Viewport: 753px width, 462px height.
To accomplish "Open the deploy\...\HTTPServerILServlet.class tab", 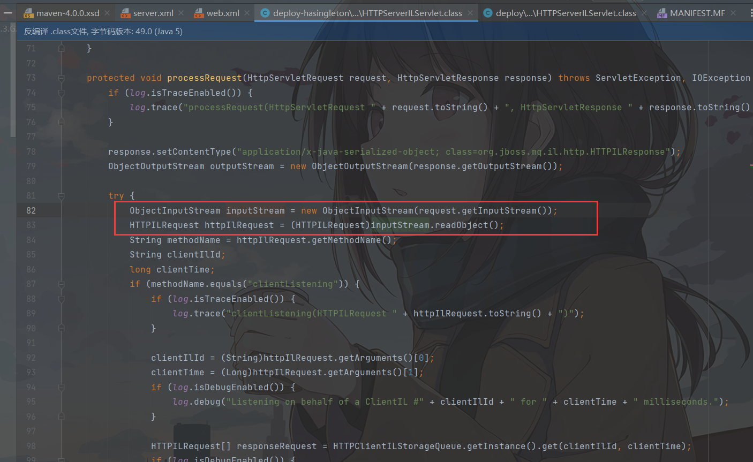I will [x=566, y=13].
